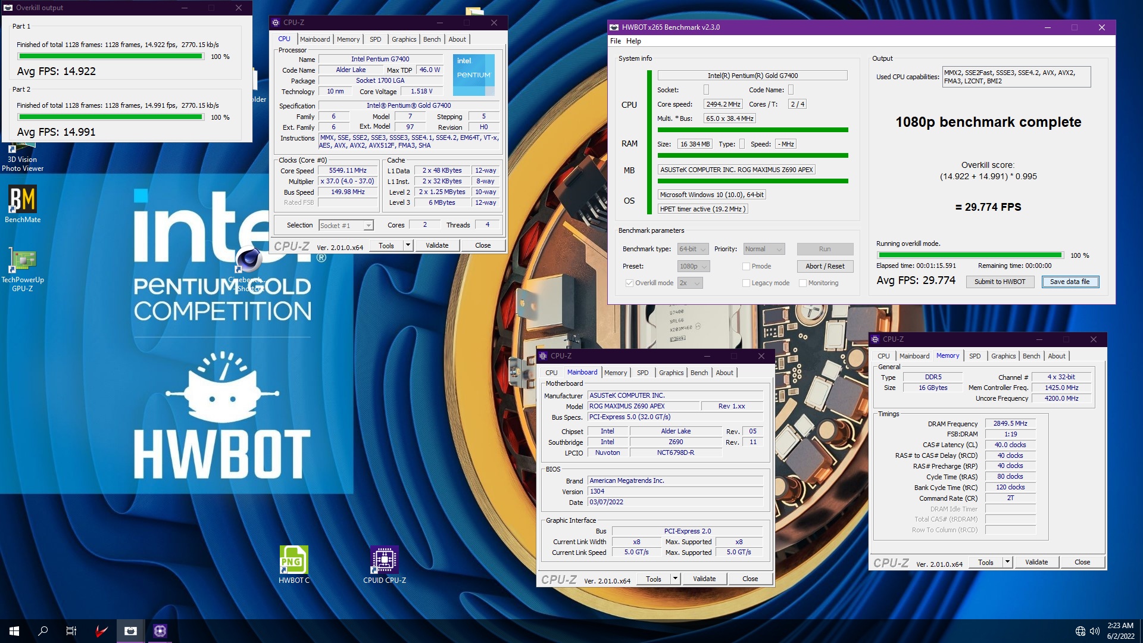Click Validate in CPU-Z CPU window
Screen dimensions: 1143x643
tap(437, 245)
